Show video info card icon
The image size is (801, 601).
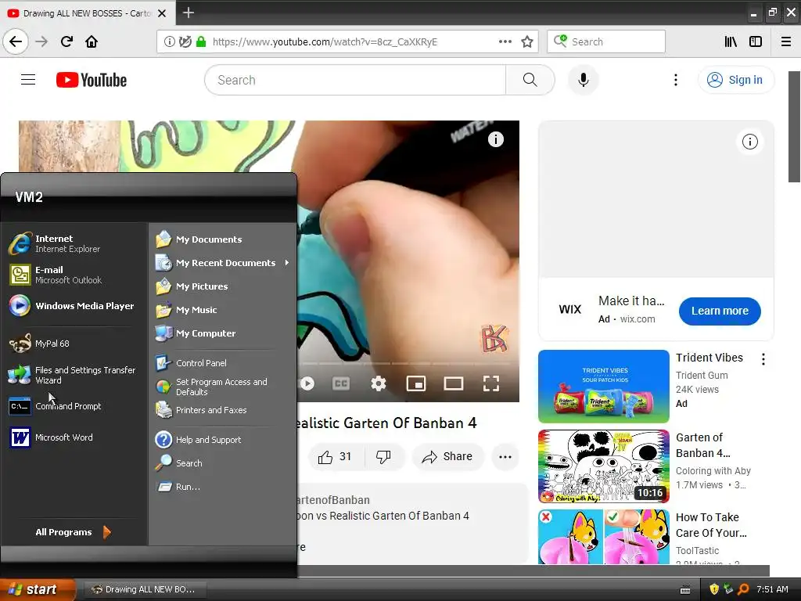[495, 139]
